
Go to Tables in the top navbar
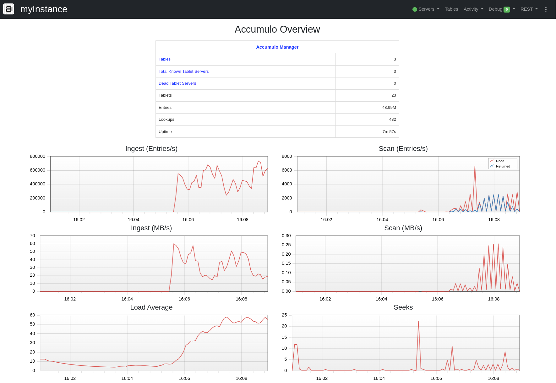click(x=451, y=9)
